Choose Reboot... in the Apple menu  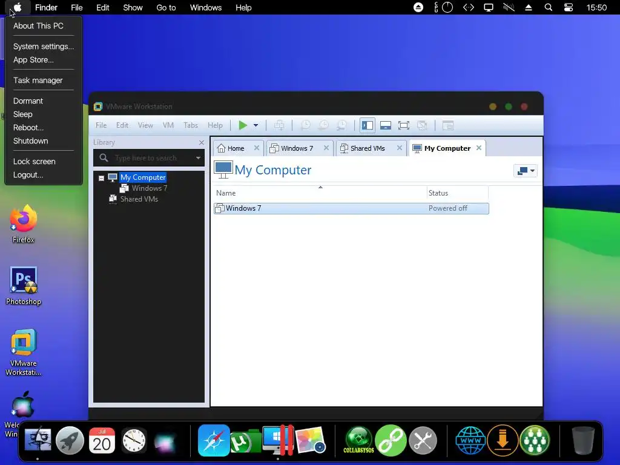[28, 128]
